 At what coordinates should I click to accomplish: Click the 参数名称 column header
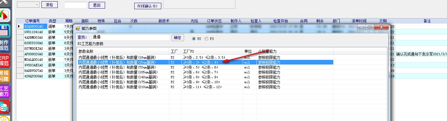click(123, 51)
